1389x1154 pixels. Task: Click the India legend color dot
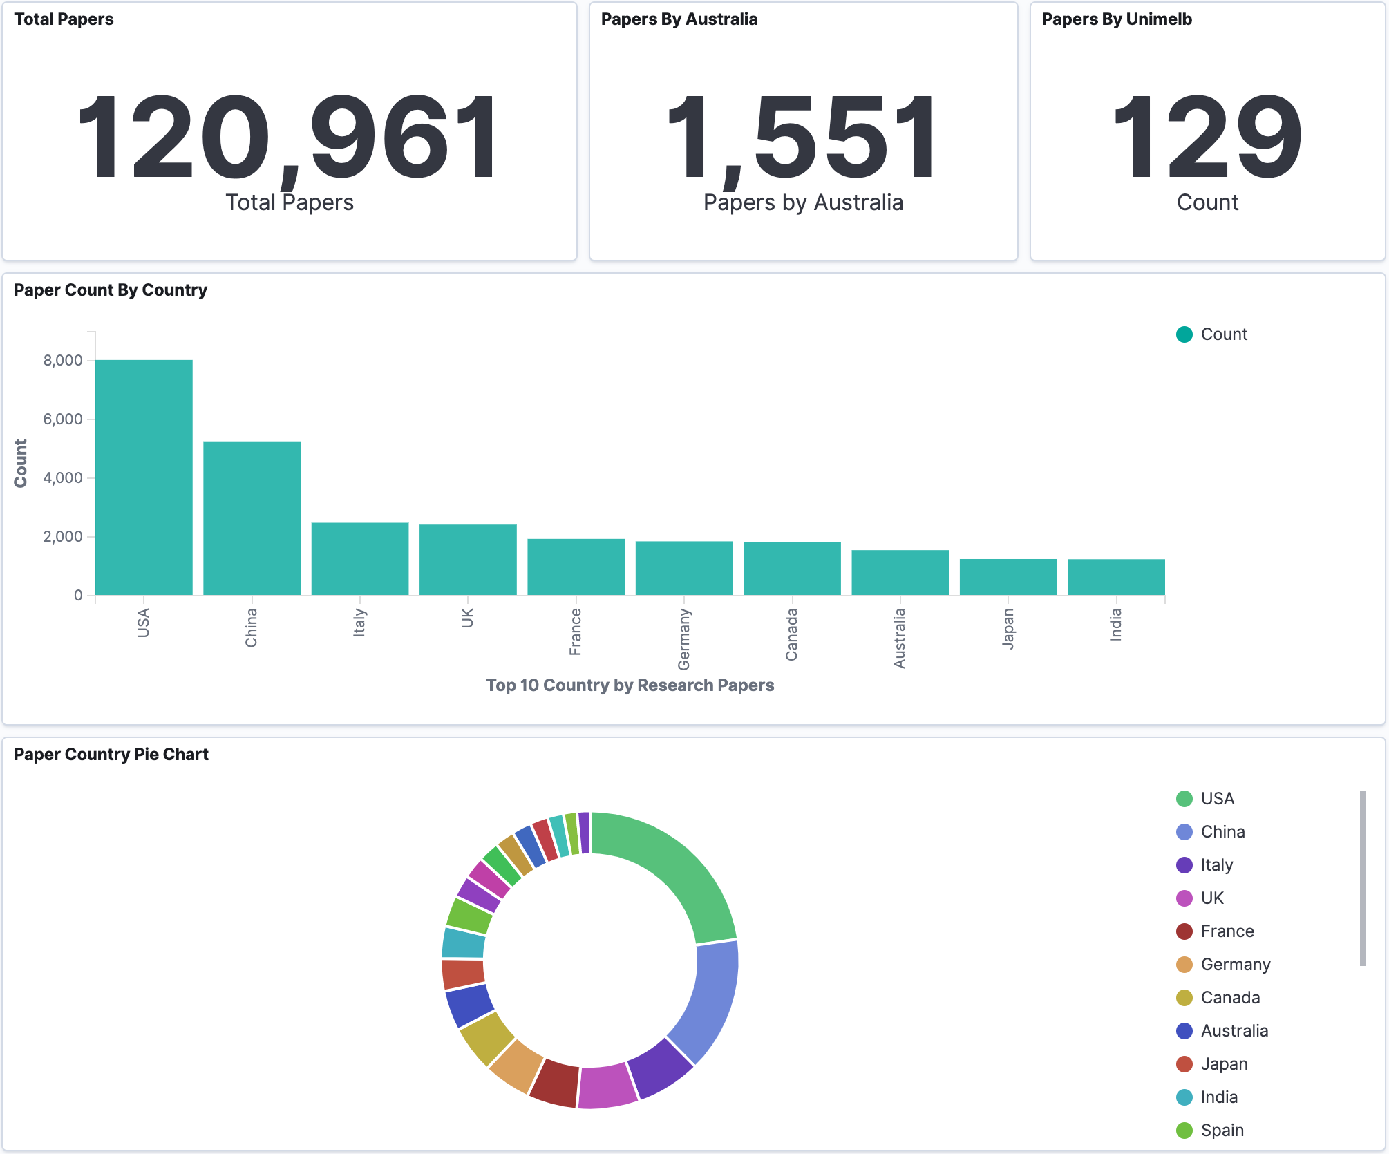click(x=1184, y=1097)
